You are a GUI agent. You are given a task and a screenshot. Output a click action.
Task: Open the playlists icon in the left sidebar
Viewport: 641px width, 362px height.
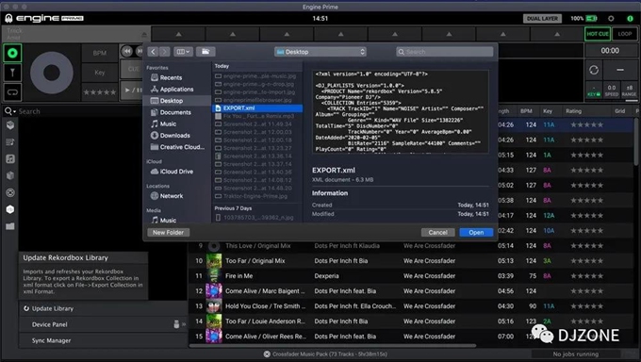point(10,142)
